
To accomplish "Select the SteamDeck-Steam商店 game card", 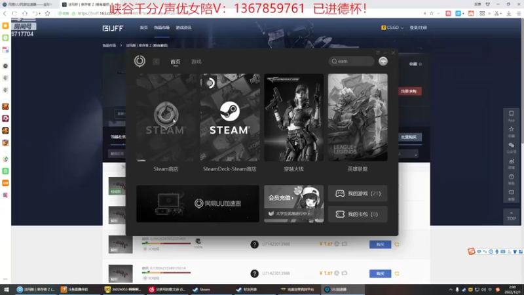I will coord(230,117).
